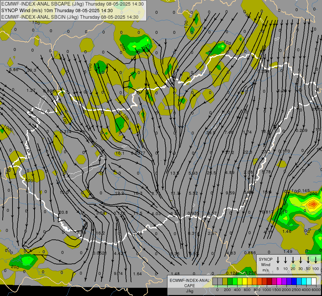The image size is (322, 296).
Task: Click the 0.896 value on the map
Action: (x=49, y=91)
